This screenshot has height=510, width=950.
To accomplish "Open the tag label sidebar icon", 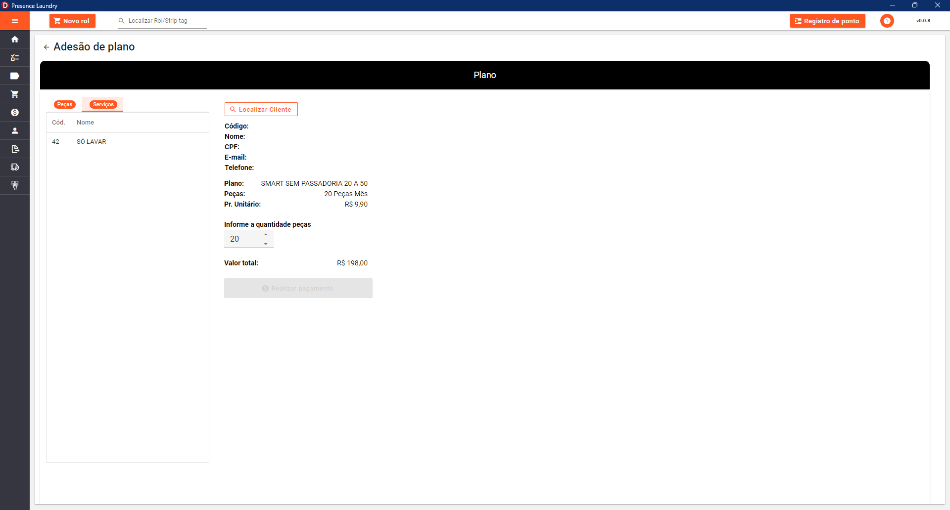I will point(15,76).
